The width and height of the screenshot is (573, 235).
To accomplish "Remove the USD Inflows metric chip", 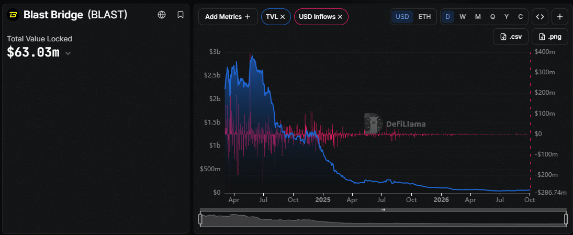I will pos(340,17).
